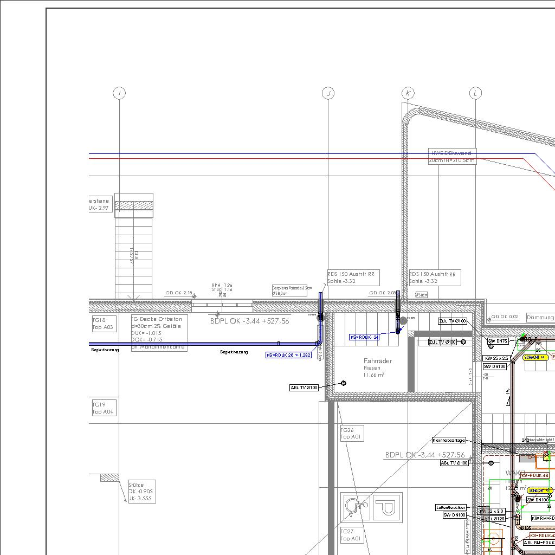The width and height of the screenshot is (555, 555).
Task: Click the TG26 Top A01 parking label
Action: tap(351, 434)
